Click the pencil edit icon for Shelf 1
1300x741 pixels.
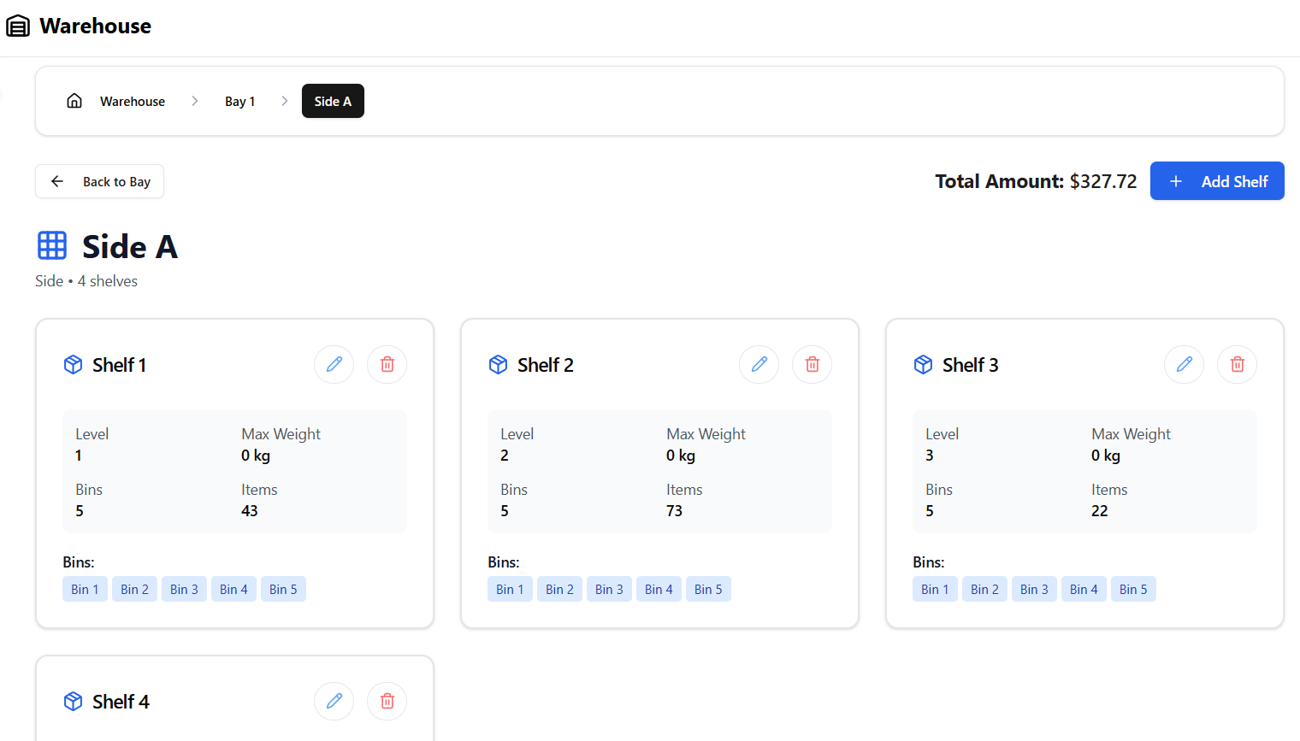tap(334, 365)
